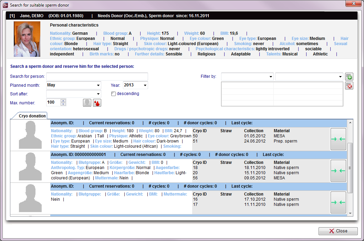364x241 pixels.
Task: Open the second Filter by value dropdown
Action: point(340,77)
